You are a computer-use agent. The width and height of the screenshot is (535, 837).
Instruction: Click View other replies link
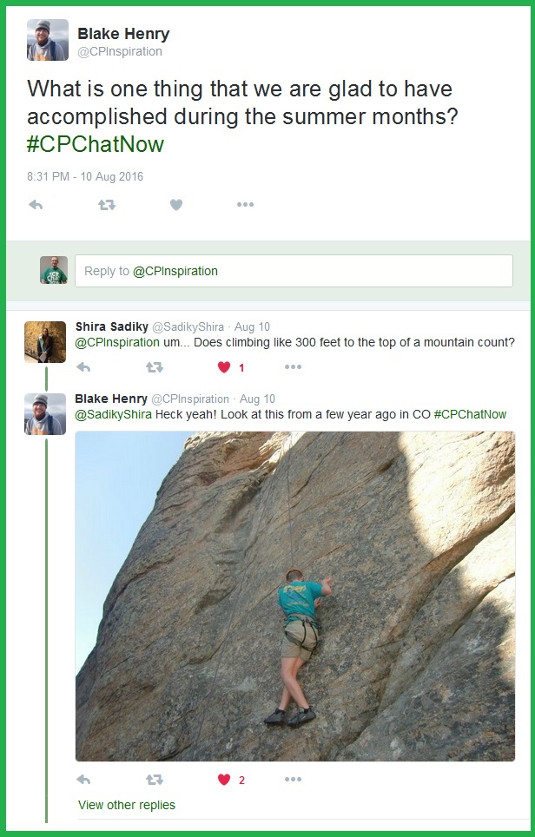(127, 805)
